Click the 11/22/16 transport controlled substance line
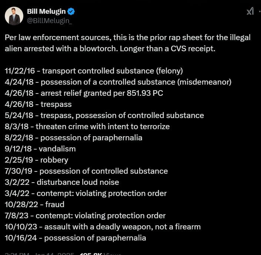This screenshot has height=255, width=261. click(94, 71)
